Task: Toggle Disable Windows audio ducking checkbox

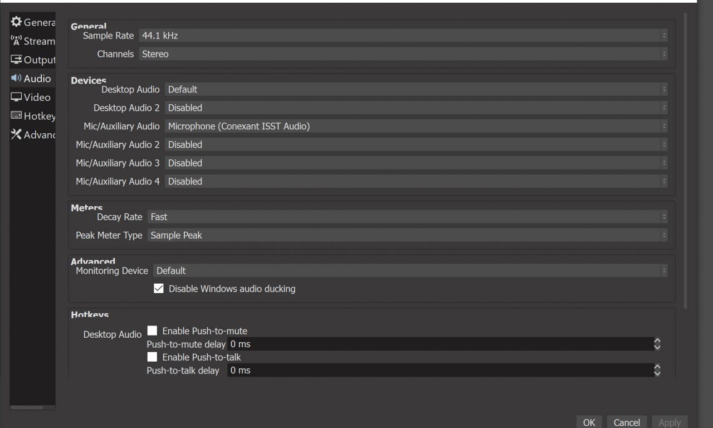Action: click(x=159, y=289)
